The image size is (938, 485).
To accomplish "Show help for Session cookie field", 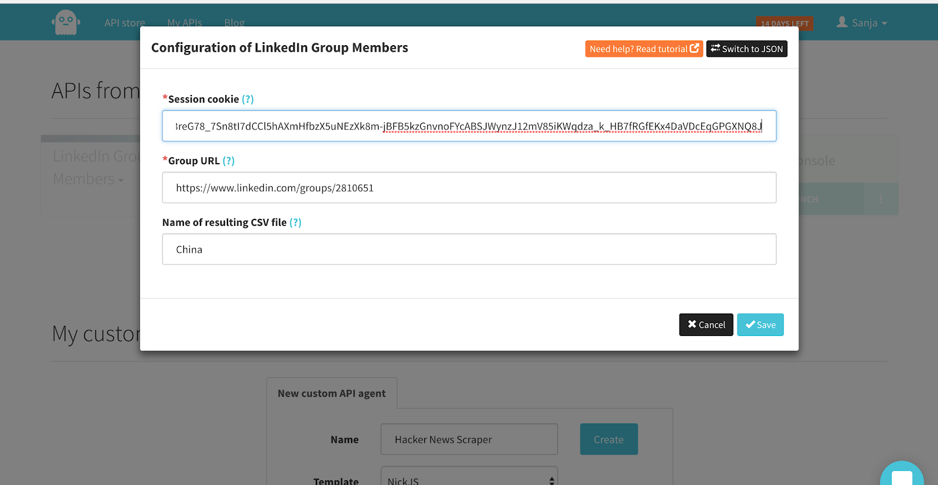I will click(248, 99).
